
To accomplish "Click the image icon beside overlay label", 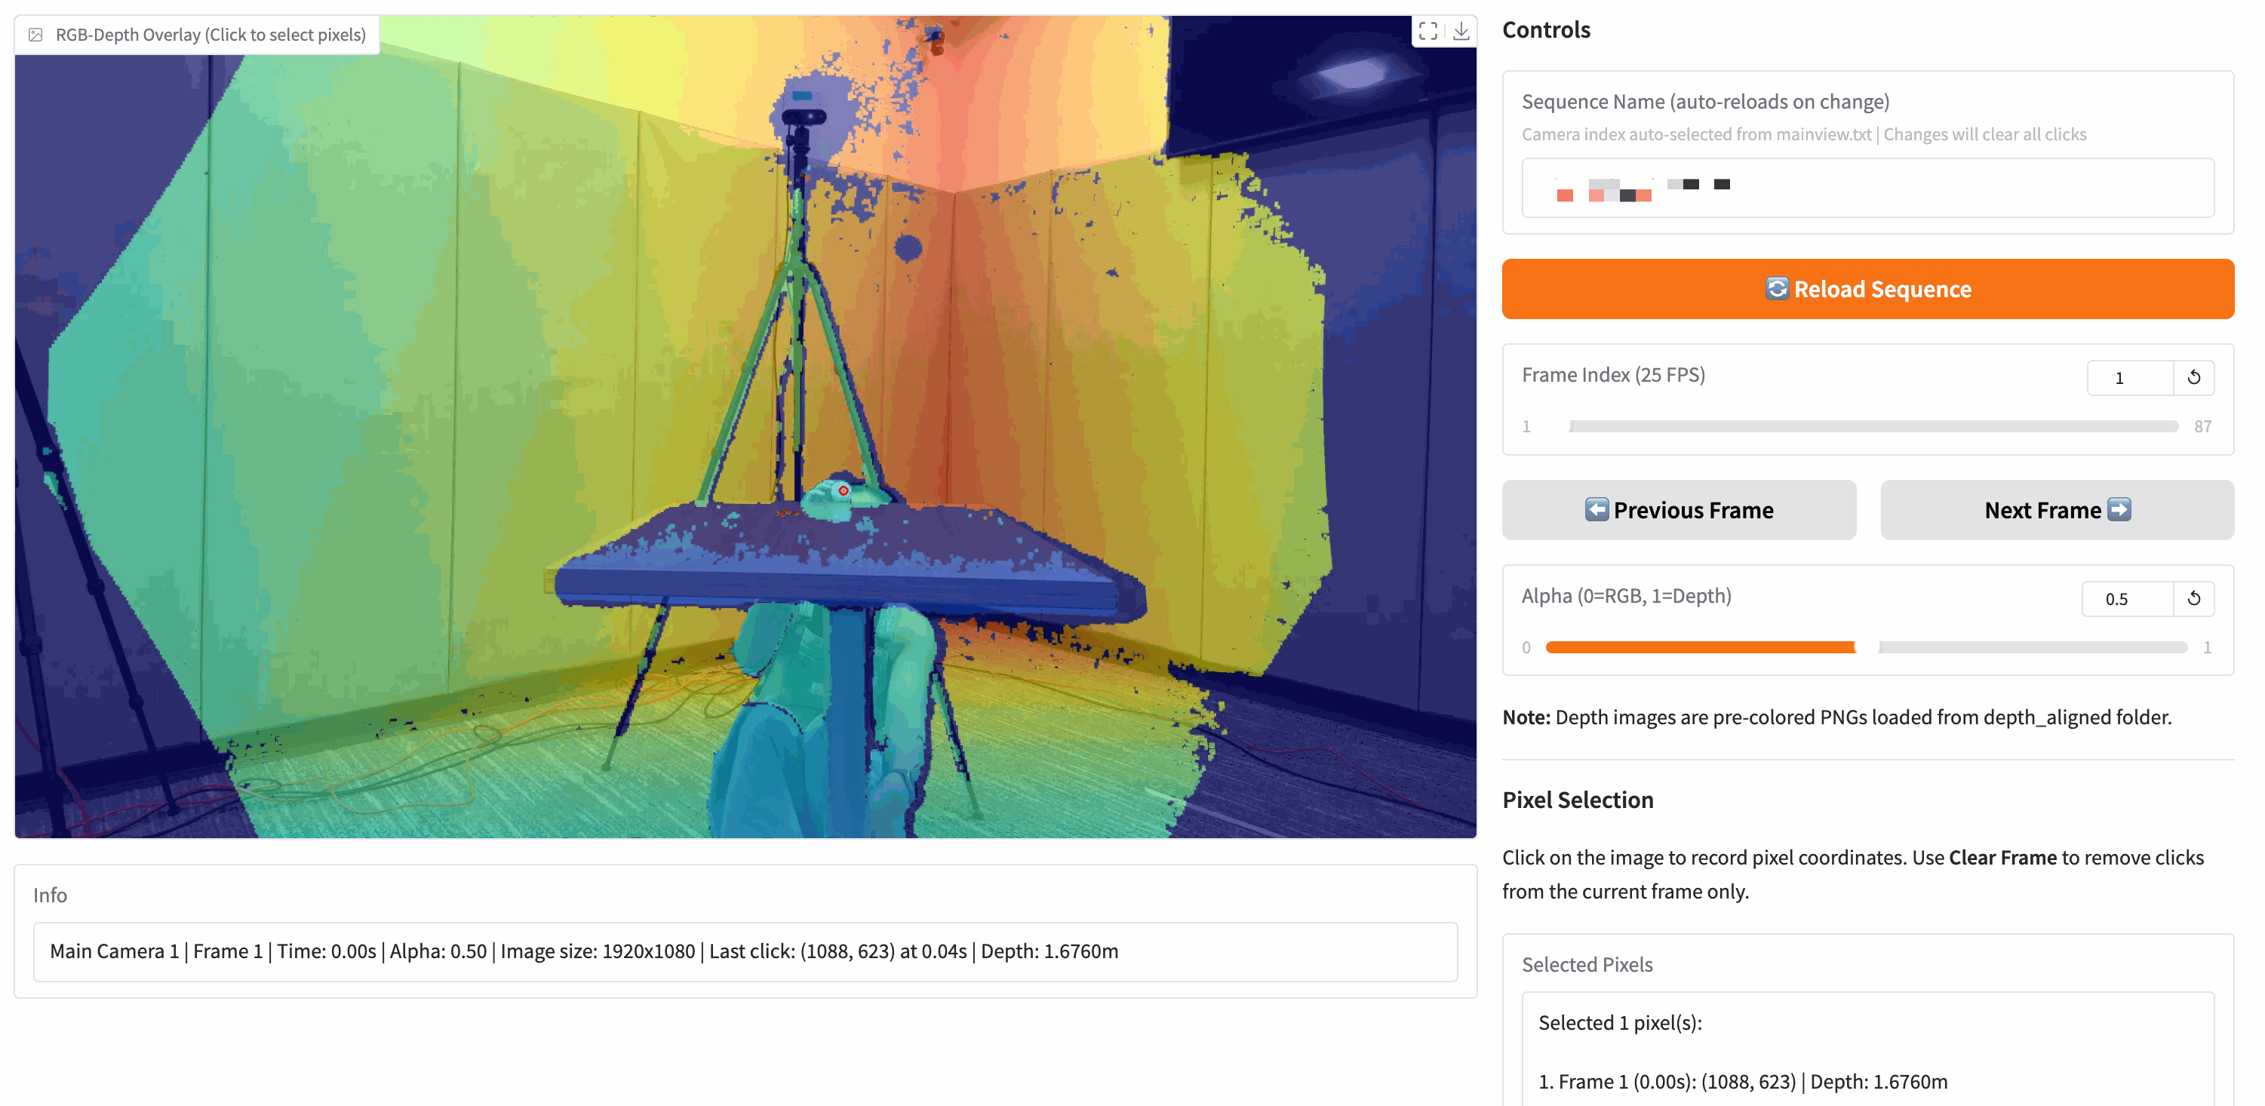I will 36,35.
